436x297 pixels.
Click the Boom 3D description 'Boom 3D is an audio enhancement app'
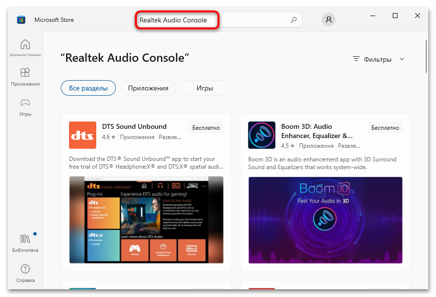tap(322, 163)
